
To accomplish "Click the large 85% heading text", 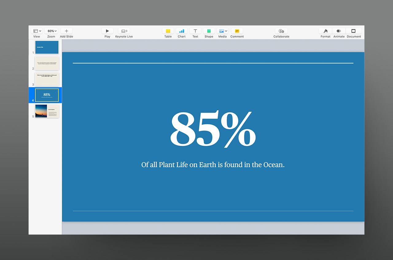I will tap(213, 129).
